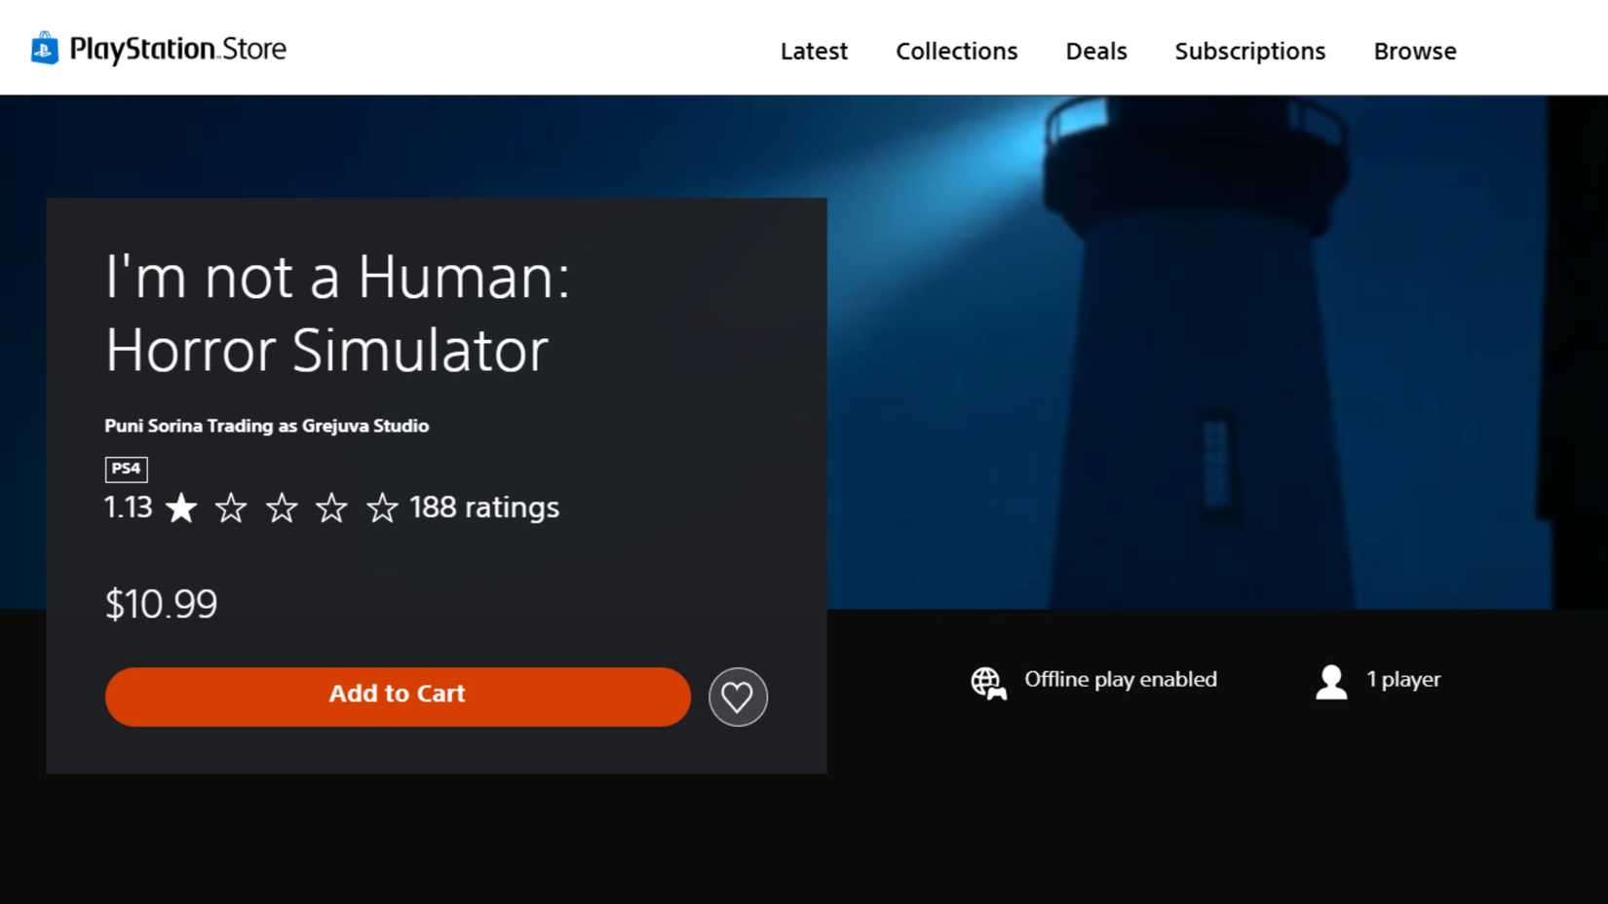Click the game title I'm not a Human
Screen dimensions: 1608x904
(336, 312)
